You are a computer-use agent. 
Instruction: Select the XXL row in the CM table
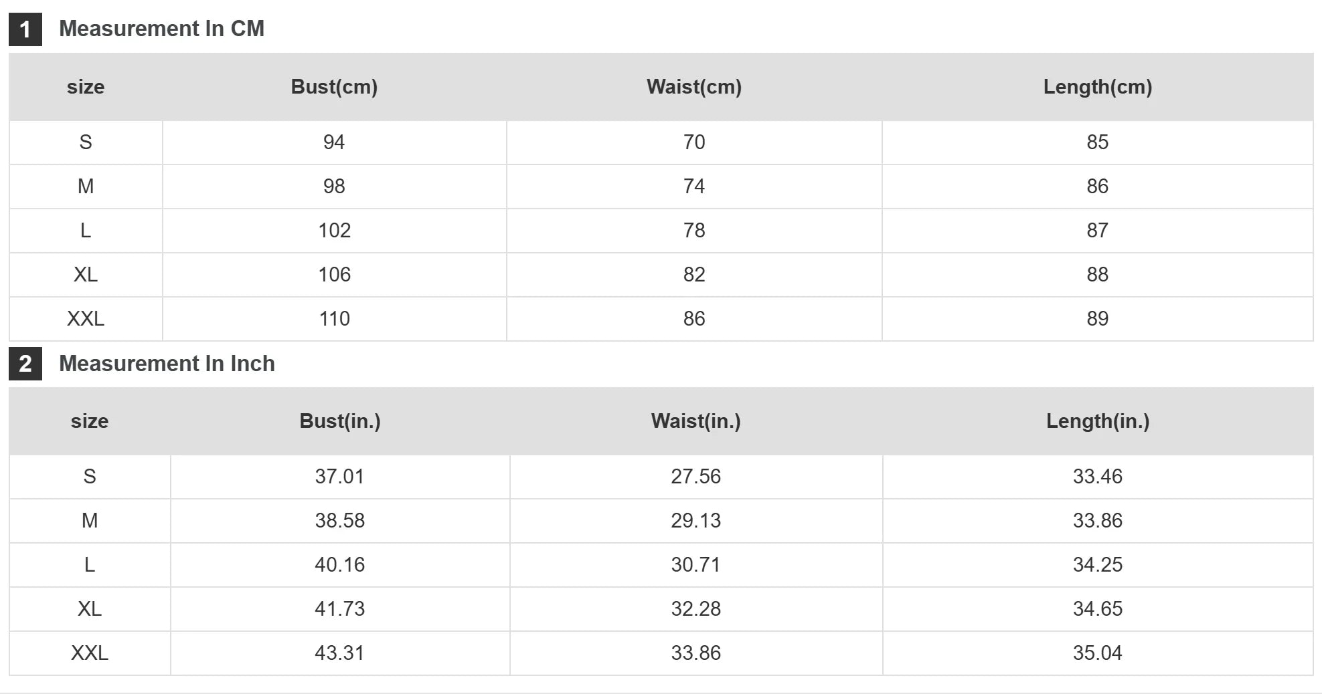point(661,319)
